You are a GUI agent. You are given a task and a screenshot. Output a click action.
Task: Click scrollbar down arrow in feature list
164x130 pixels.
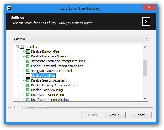point(145,98)
